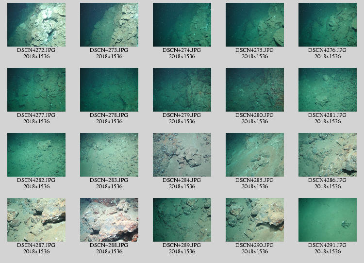Click the DSCN4273.JPG thumbnail picture

click(x=109, y=25)
